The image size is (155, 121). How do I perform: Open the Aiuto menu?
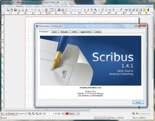72,6
